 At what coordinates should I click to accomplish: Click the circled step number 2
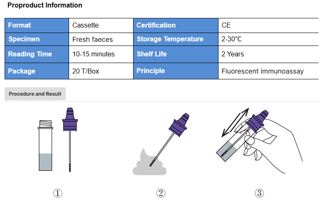click(x=161, y=193)
